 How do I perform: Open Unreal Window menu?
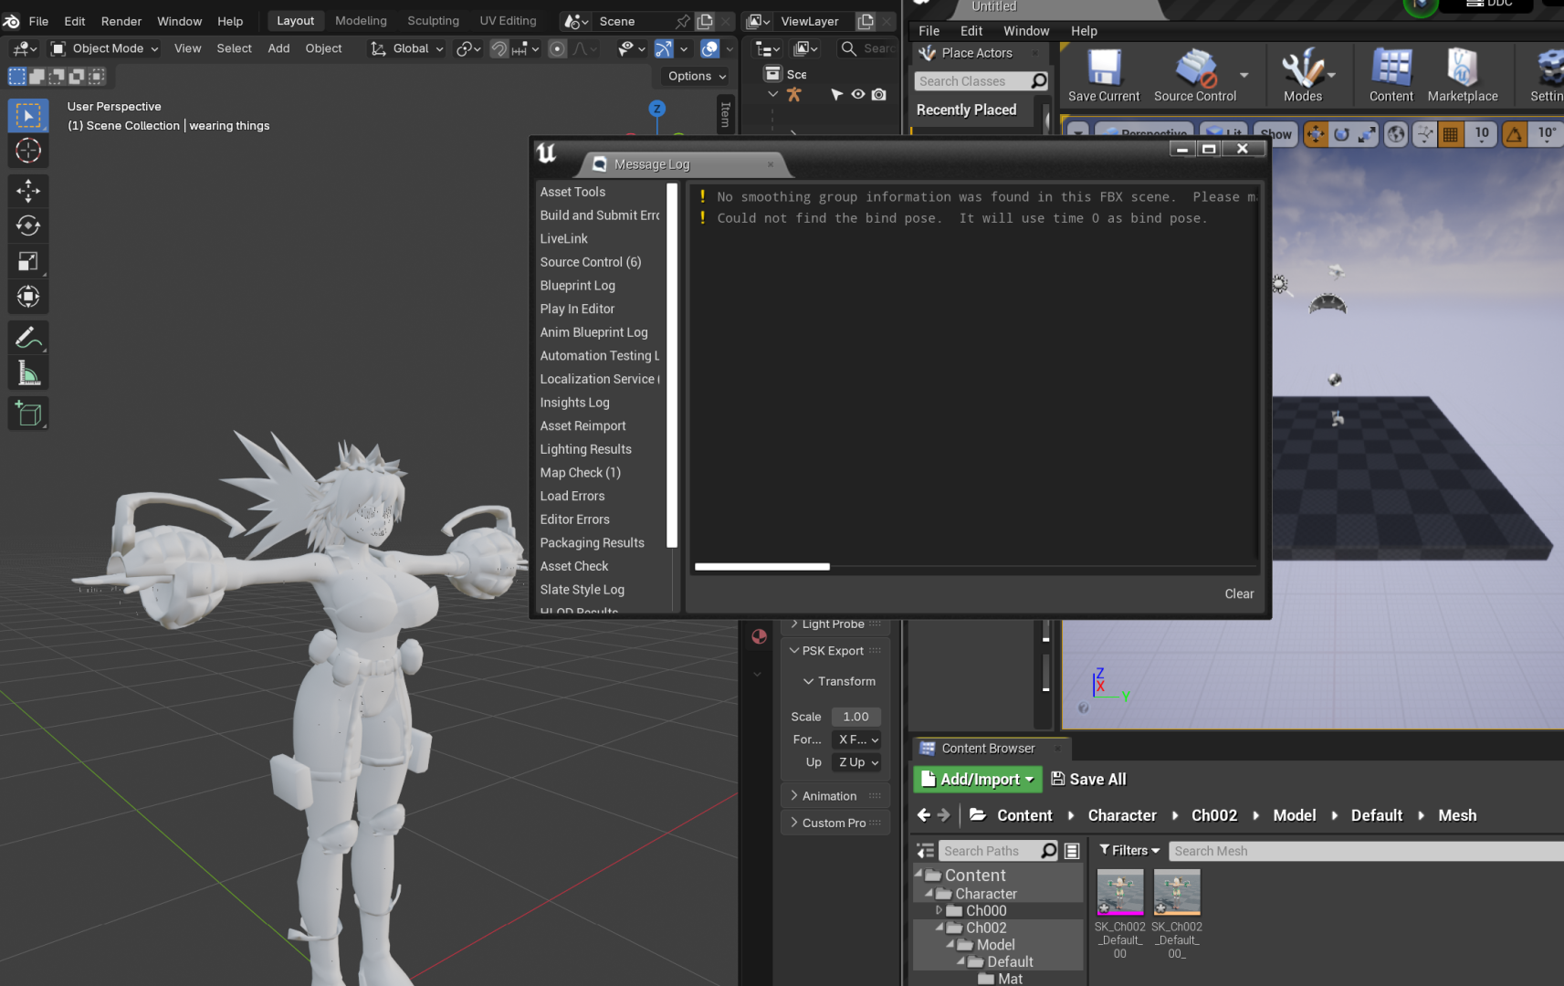pyautogui.click(x=1026, y=31)
